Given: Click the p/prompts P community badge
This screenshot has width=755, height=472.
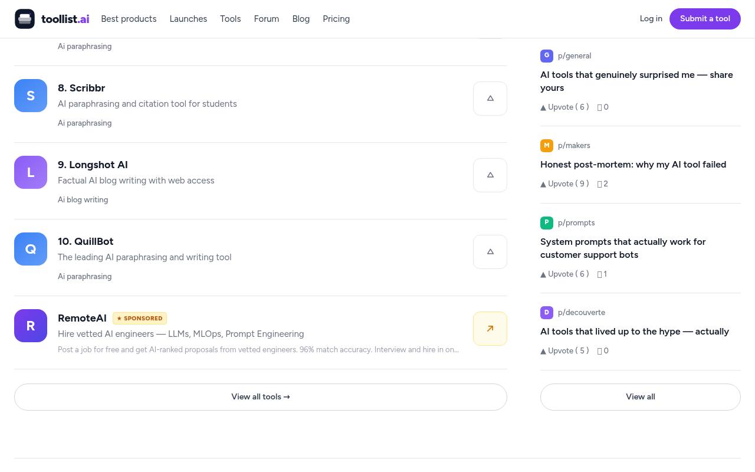Looking at the screenshot, I should pos(547,222).
